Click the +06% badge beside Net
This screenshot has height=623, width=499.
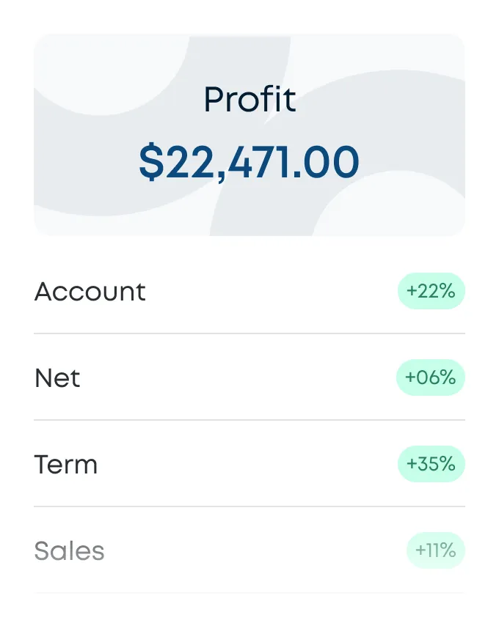pyautogui.click(x=431, y=377)
